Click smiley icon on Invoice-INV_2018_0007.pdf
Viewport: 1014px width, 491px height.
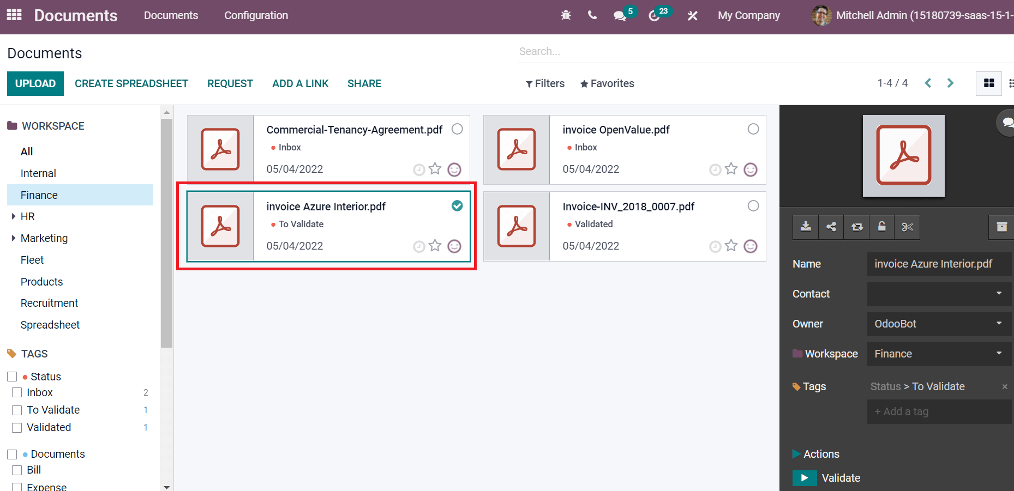(751, 246)
